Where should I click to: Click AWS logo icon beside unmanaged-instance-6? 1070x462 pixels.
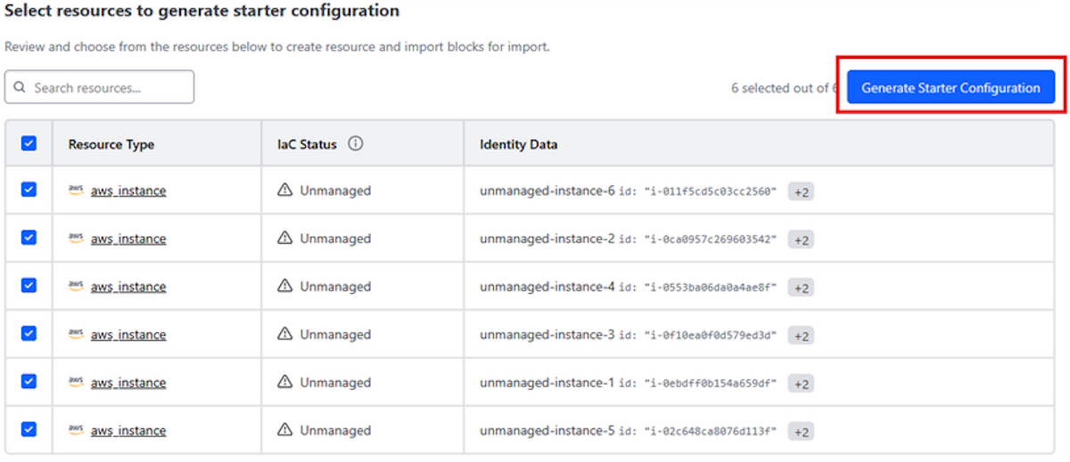(x=76, y=190)
